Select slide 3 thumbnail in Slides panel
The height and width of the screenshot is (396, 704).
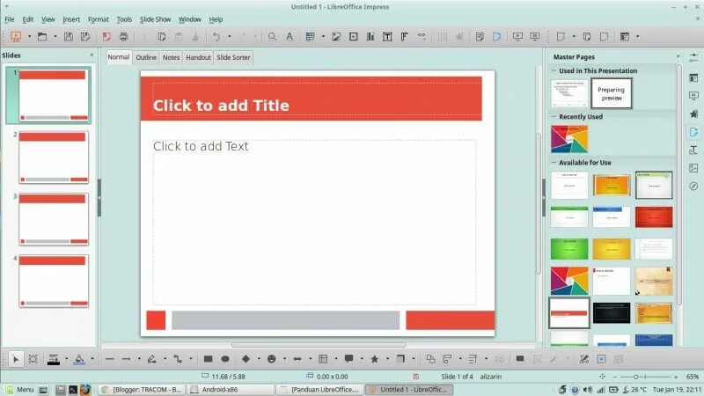[54, 219]
